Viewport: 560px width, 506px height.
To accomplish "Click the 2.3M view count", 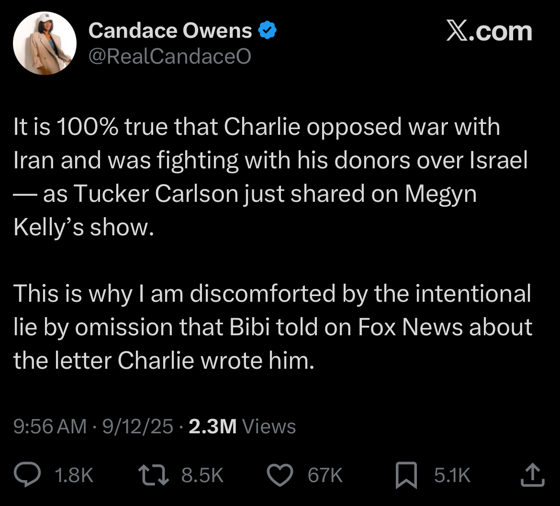I will [213, 426].
